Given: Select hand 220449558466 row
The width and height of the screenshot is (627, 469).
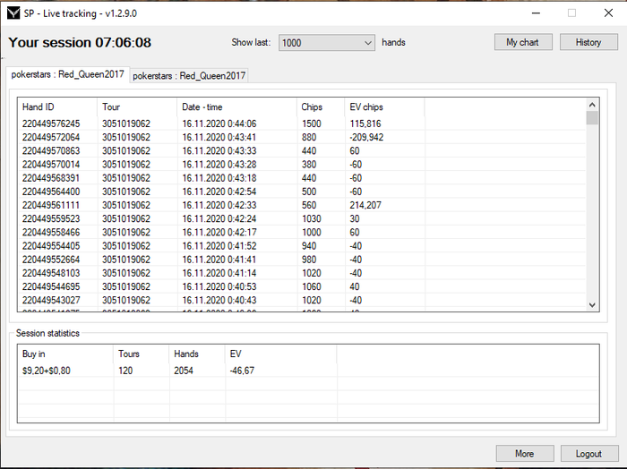Looking at the screenshot, I should point(302,233).
